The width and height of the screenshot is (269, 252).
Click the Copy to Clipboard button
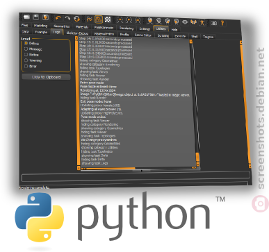[x=46, y=77]
